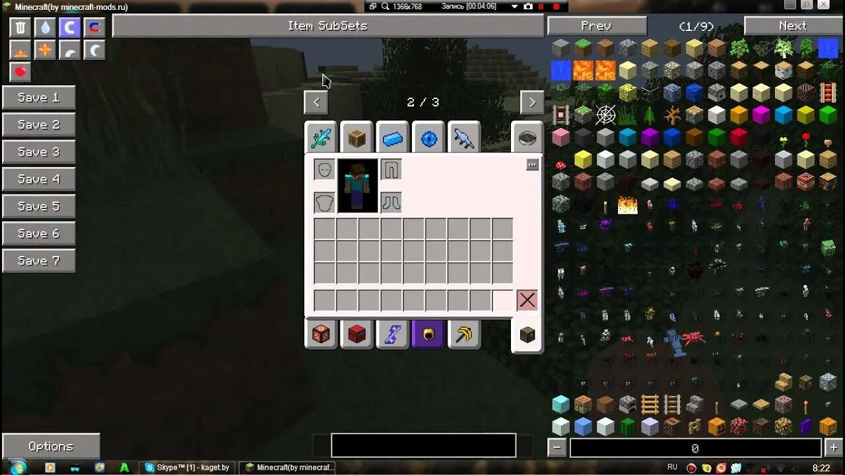Go to next creative tab page arrow
Image resolution: width=845 pixels, height=475 pixels.
[532, 102]
